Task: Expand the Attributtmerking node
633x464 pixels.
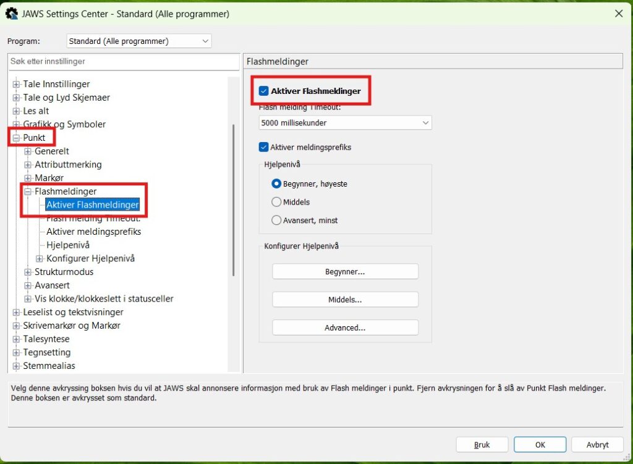Action: (x=27, y=164)
